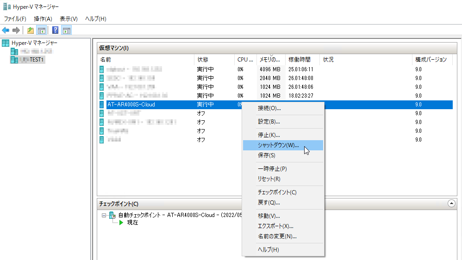462x260 pixels.
Task: Click the Forward arrow toolbar icon
Action: point(16,31)
